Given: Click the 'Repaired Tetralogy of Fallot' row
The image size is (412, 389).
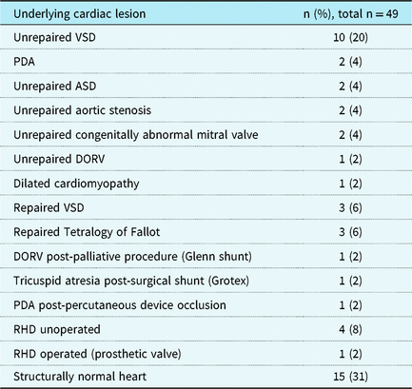Looking at the screenshot, I should coord(206,232).
